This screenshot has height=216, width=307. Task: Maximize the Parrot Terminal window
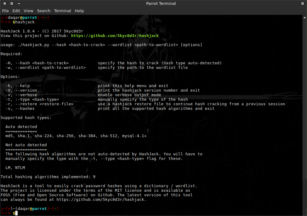(12, 4)
